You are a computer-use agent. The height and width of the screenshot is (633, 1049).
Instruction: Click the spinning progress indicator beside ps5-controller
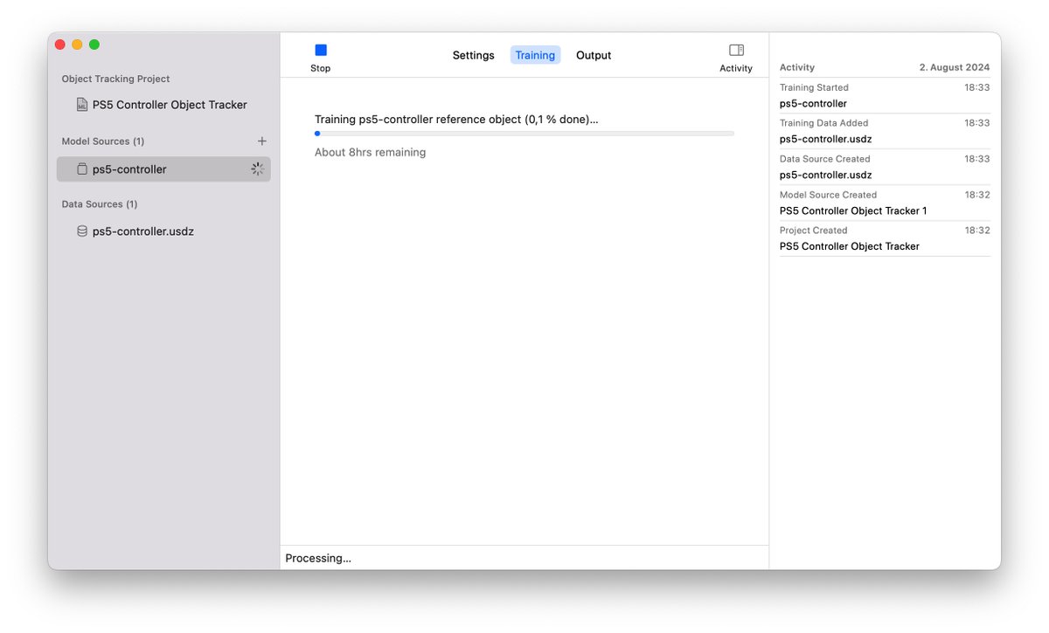257,169
